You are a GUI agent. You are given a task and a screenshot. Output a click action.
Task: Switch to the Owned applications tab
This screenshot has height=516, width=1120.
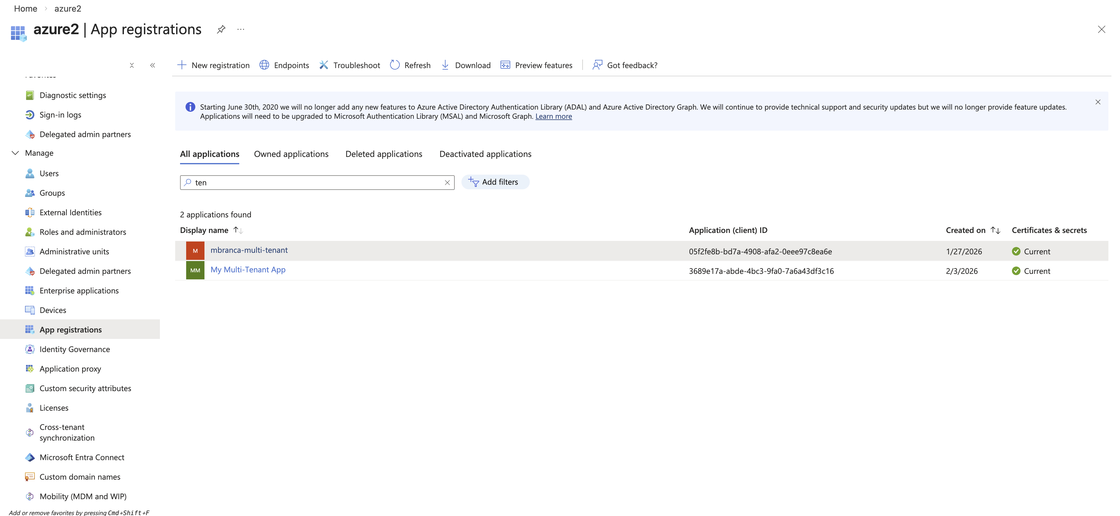click(291, 154)
